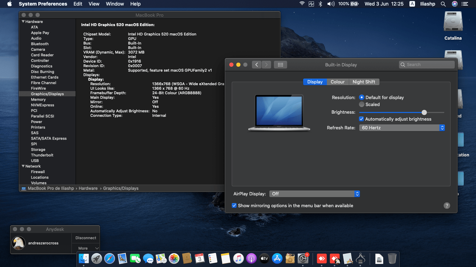476x267 pixels.
Task: Open System Information chip icon in Dock
Action: [361, 258]
